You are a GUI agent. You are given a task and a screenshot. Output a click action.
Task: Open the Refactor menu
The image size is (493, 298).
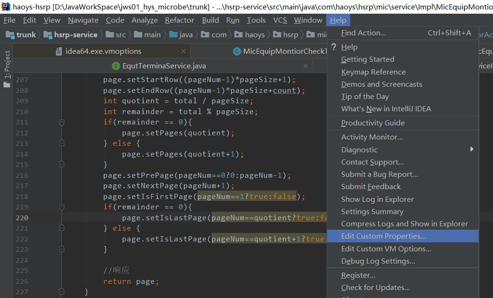coord(179,20)
